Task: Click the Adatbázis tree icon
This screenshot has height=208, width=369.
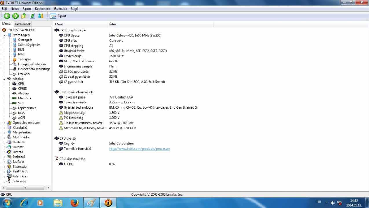Action: (x=9, y=176)
